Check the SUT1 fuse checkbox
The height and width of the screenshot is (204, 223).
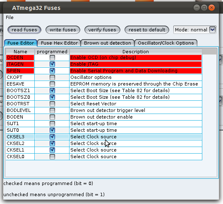[x=52, y=123]
